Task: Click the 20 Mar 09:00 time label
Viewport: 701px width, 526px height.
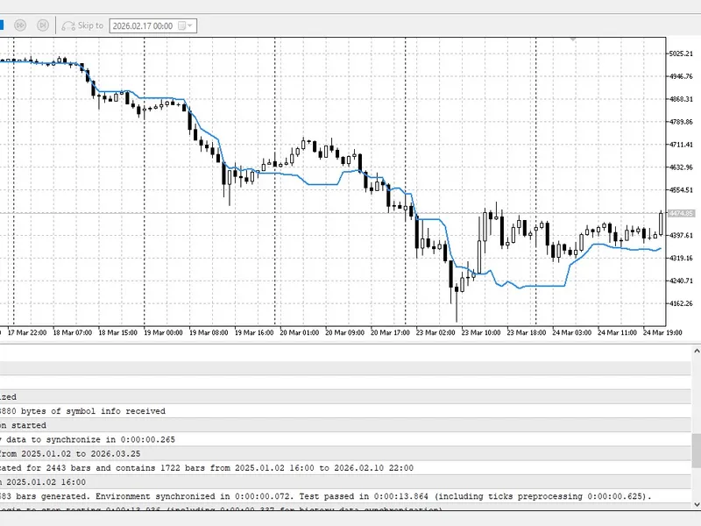Action: coord(344,333)
